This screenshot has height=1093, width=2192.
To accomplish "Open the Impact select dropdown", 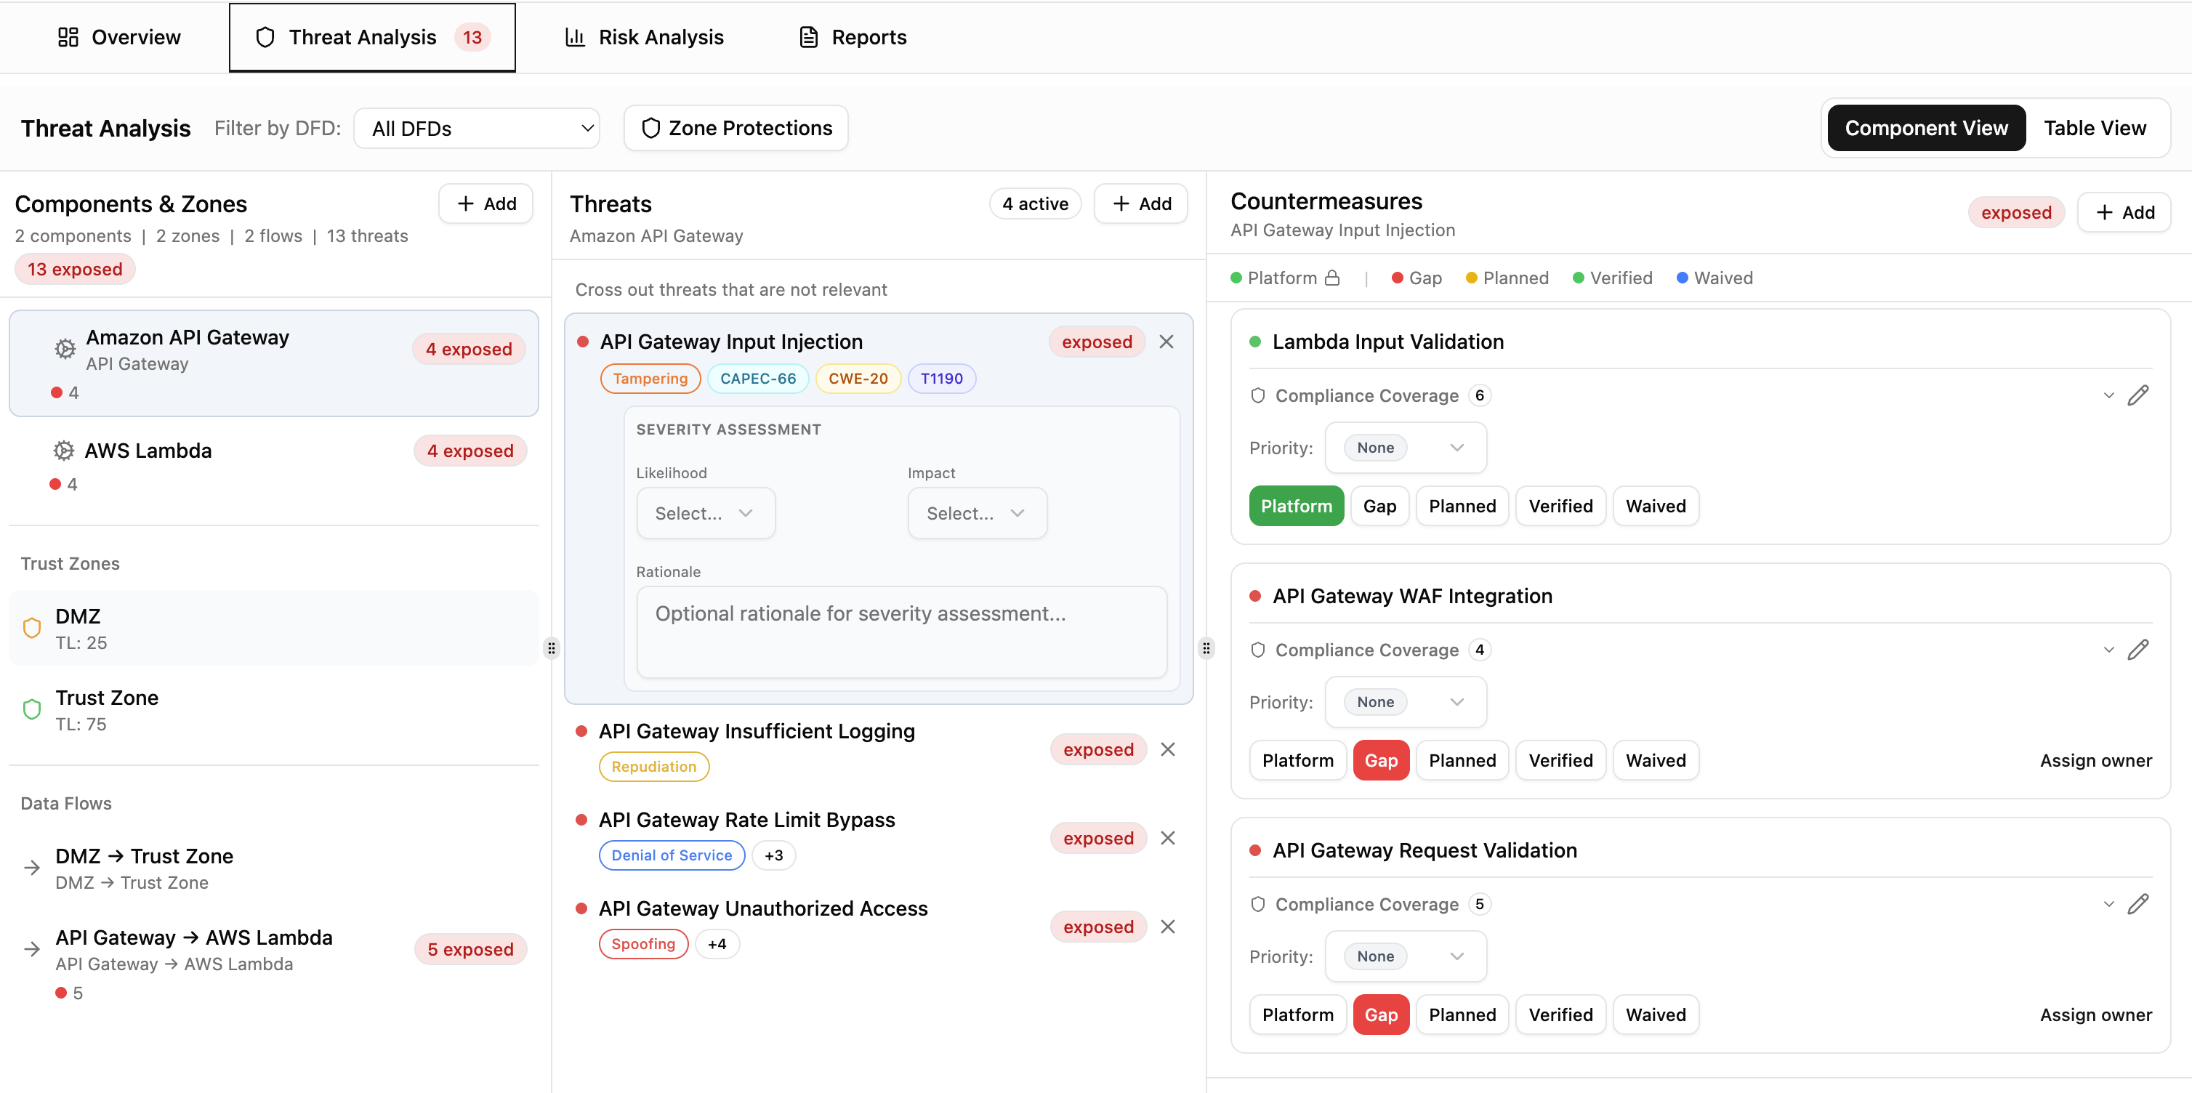I will coord(977,513).
